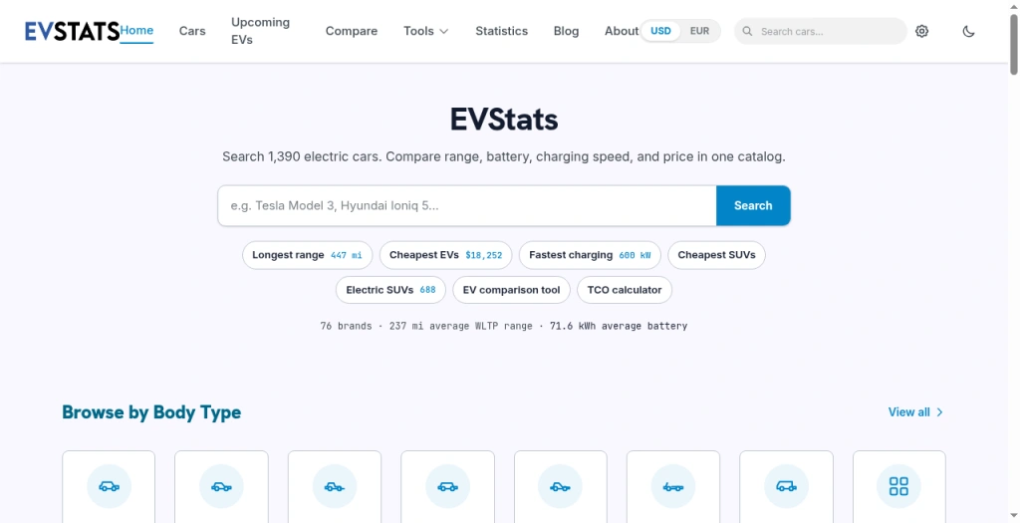Open the EV comparison tool chip
The height and width of the screenshot is (523, 1020).
tap(511, 290)
